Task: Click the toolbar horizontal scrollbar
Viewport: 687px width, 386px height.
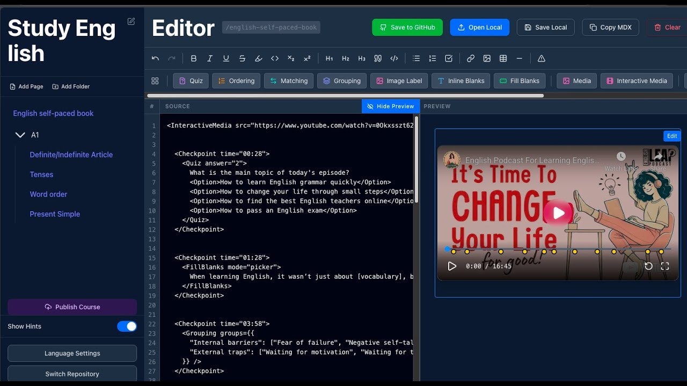Action: [x=345, y=95]
